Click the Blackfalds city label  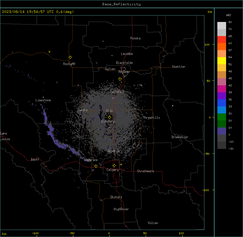(x=124, y=63)
